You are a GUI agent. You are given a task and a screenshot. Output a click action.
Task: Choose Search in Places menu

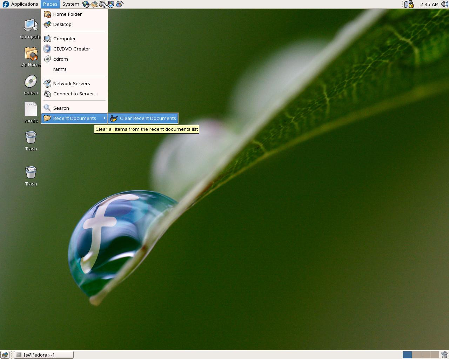74,108
